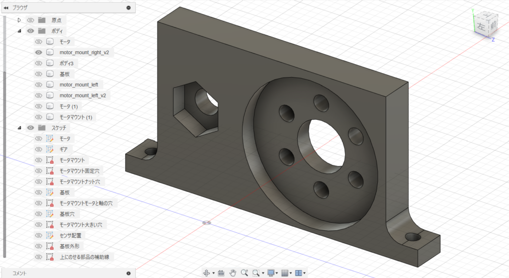Open the Viewports dropdown arrow
The image size is (509, 278).
[305, 273]
